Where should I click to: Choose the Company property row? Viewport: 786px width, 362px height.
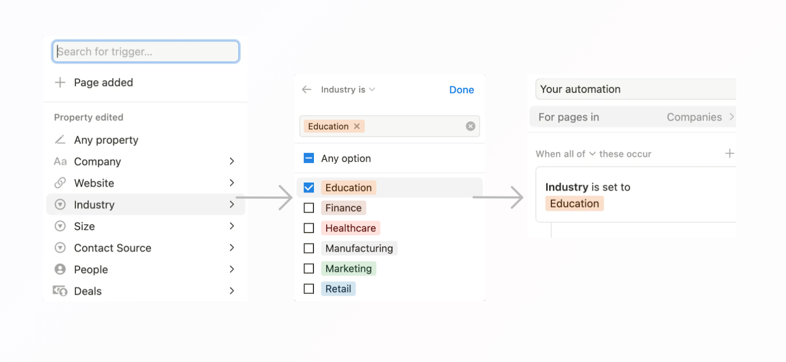tap(145, 162)
